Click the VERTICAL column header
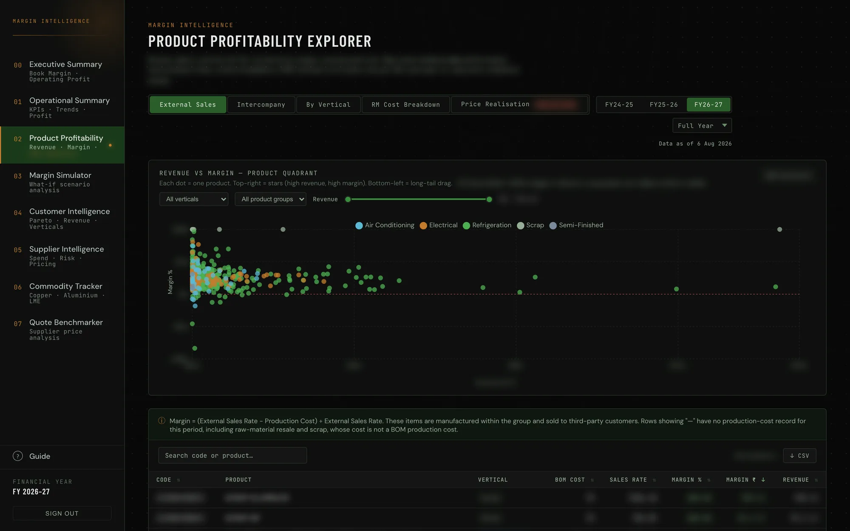The image size is (850, 531). point(493,480)
